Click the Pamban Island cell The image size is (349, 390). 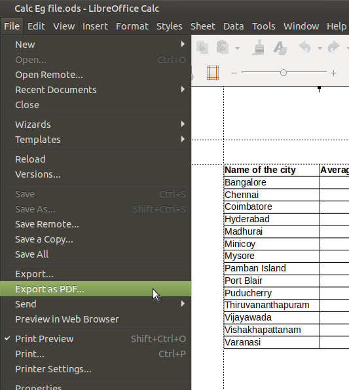[272, 268]
